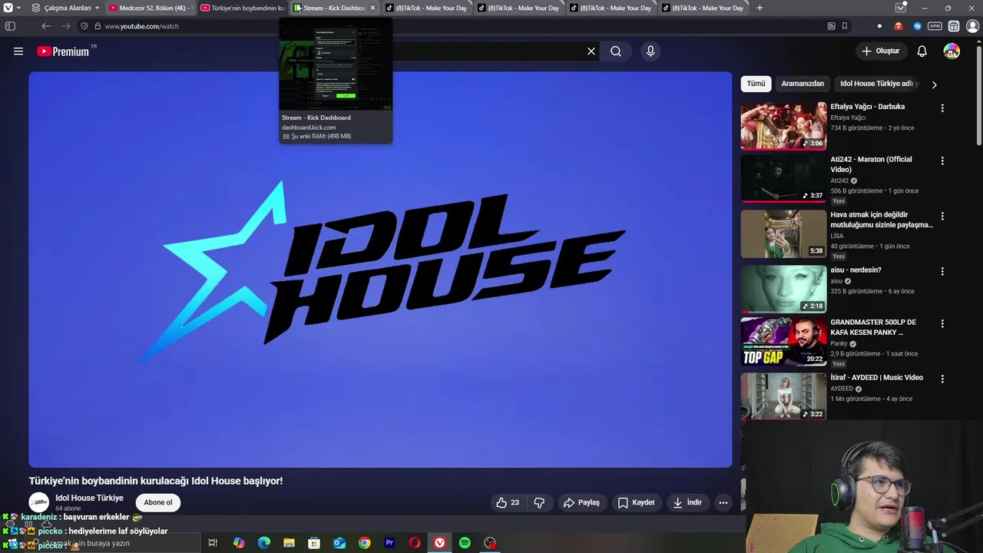Select the Tümü filter chip
983x553 pixels.
pos(756,84)
